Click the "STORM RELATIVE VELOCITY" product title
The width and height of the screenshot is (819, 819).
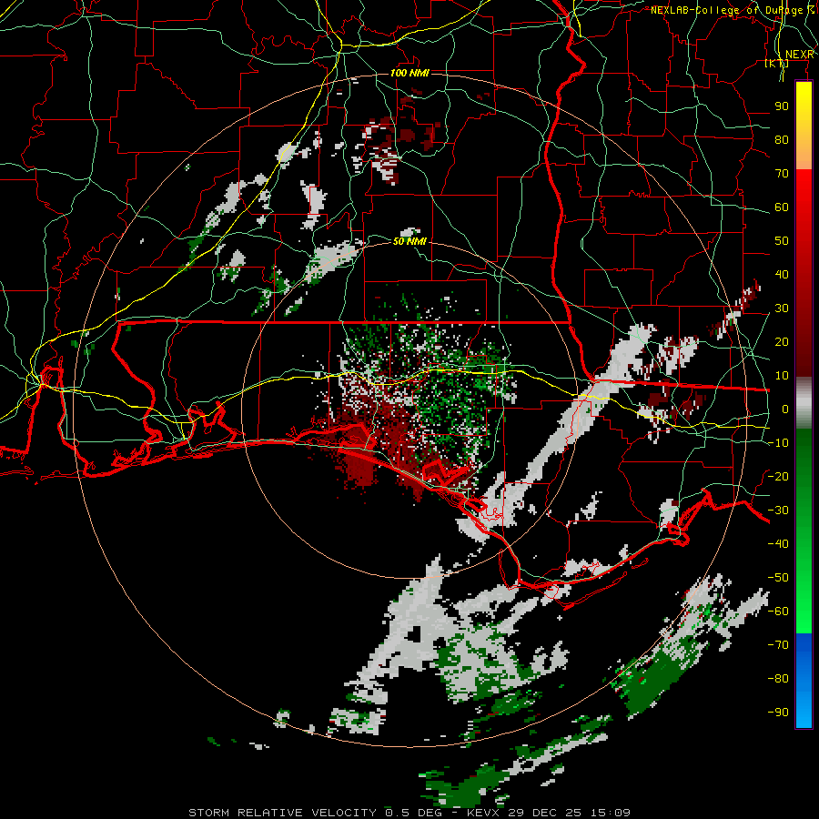(x=282, y=813)
